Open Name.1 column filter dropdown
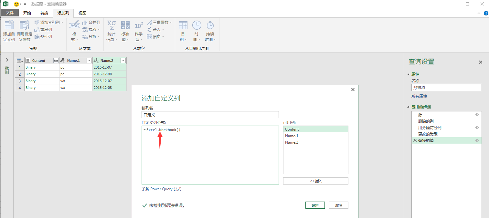The height and width of the screenshot is (218, 489). tap(89, 61)
